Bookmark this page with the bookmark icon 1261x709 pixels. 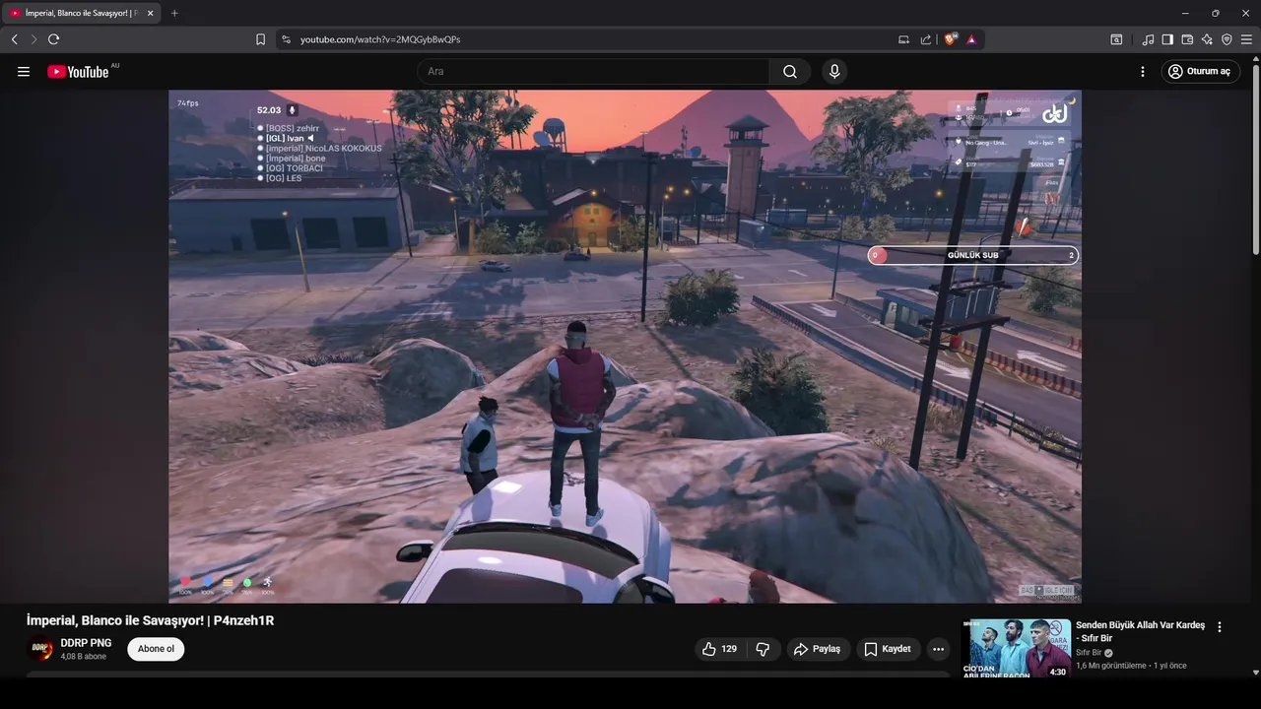tap(260, 39)
